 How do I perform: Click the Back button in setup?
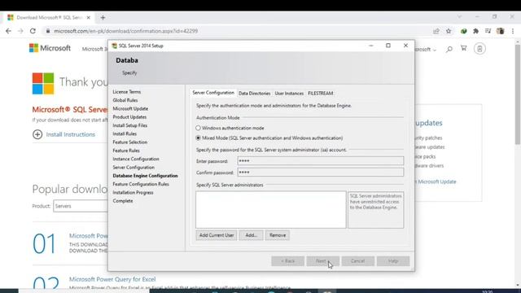287,261
